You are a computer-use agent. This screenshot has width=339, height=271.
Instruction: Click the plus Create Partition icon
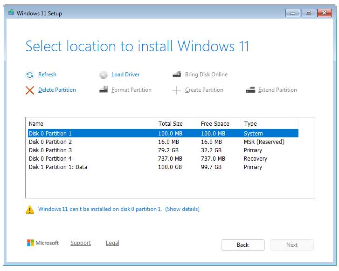[x=176, y=90]
